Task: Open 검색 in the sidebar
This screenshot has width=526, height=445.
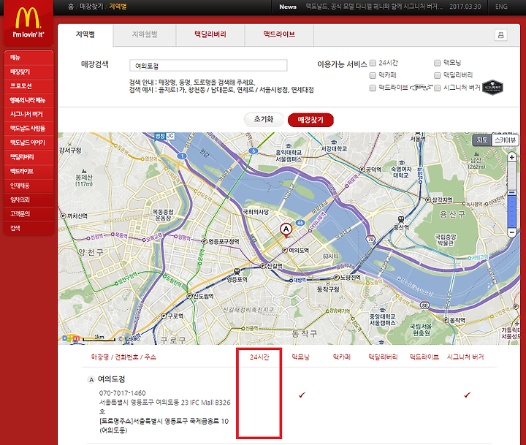Action: pos(28,228)
